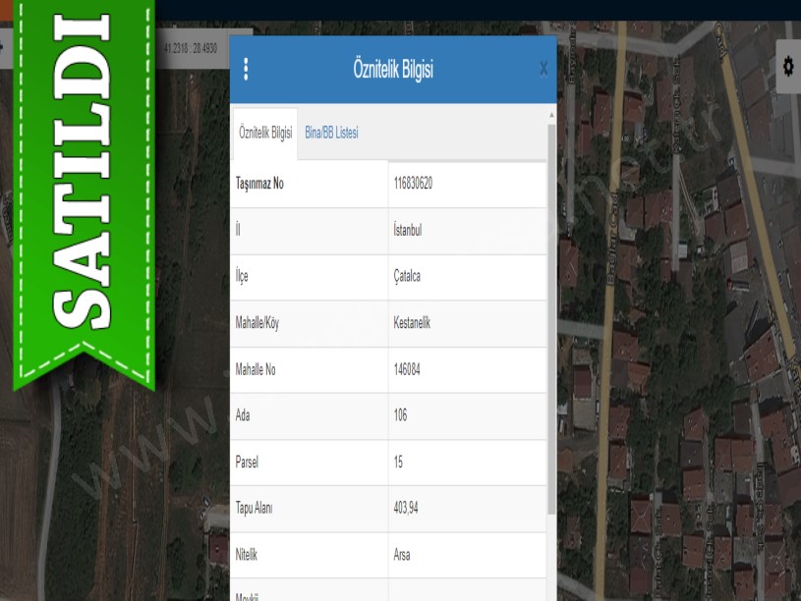Click the Öznitelik Bilgisi header title
The image size is (801, 601).
click(393, 69)
